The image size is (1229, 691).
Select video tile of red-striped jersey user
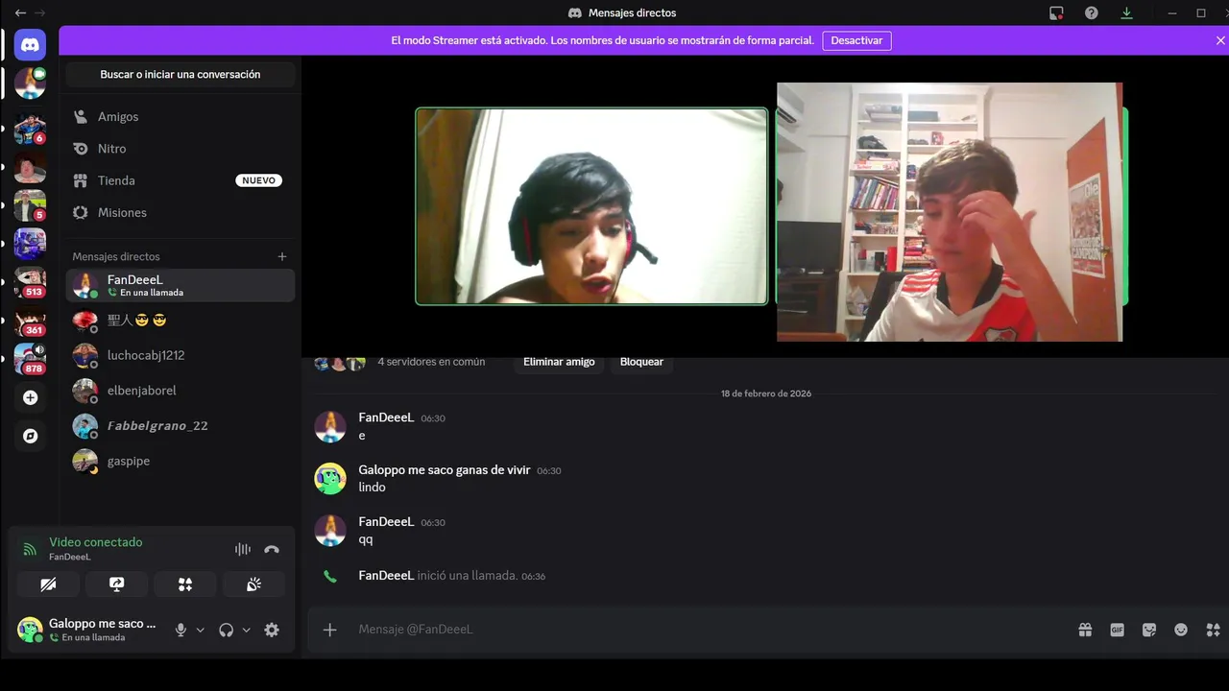tap(950, 212)
